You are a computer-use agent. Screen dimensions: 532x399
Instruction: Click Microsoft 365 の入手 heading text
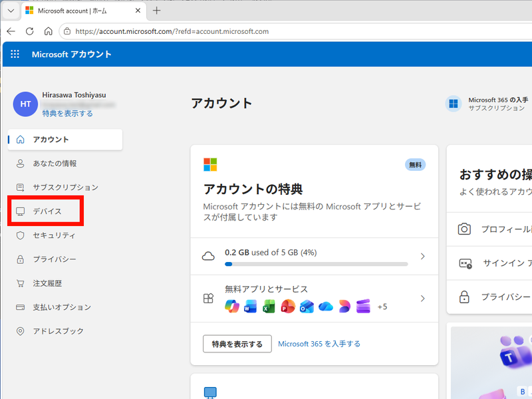click(498, 100)
